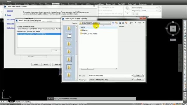
Task: Click Create New Folder icon in file dialog
Action: [126, 23]
